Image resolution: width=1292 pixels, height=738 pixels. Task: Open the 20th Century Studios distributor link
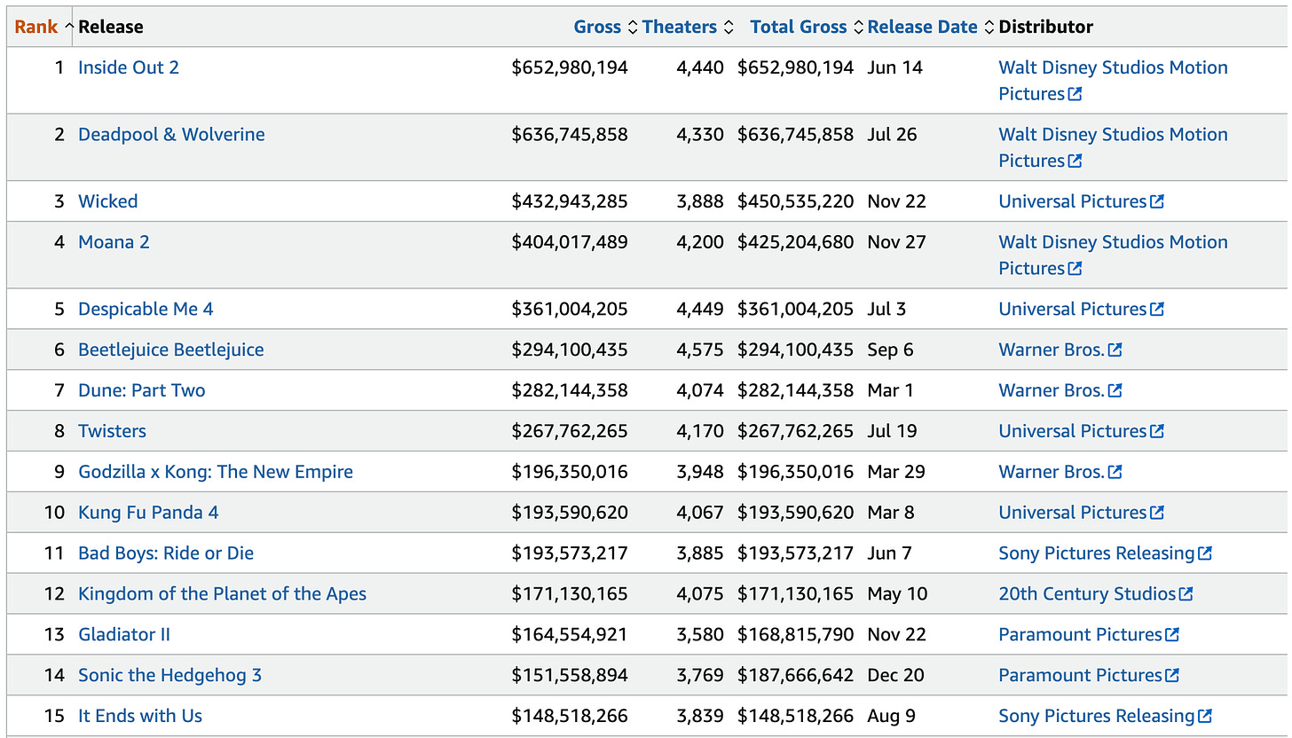click(1087, 594)
